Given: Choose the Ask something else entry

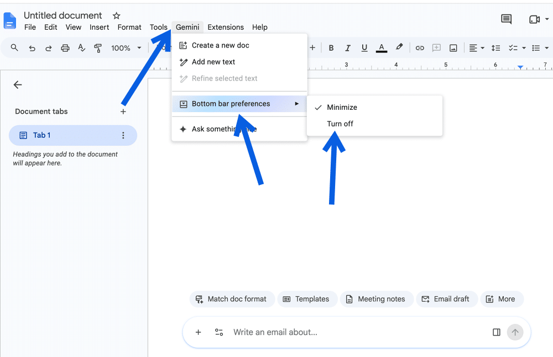Looking at the screenshot, I should tap(239, 129).
